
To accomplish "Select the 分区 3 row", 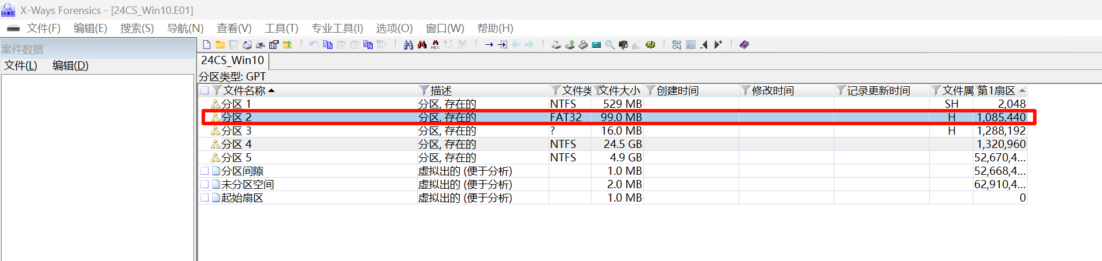I will tap(613, 130).
